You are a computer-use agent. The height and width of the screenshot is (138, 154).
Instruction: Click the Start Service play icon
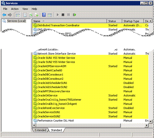point(57,15)
